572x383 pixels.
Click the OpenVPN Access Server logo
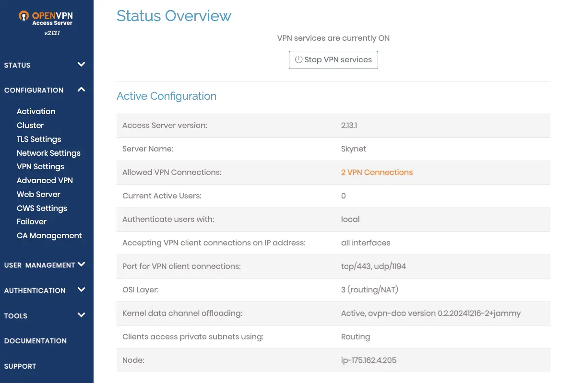[x=46, y=18]
